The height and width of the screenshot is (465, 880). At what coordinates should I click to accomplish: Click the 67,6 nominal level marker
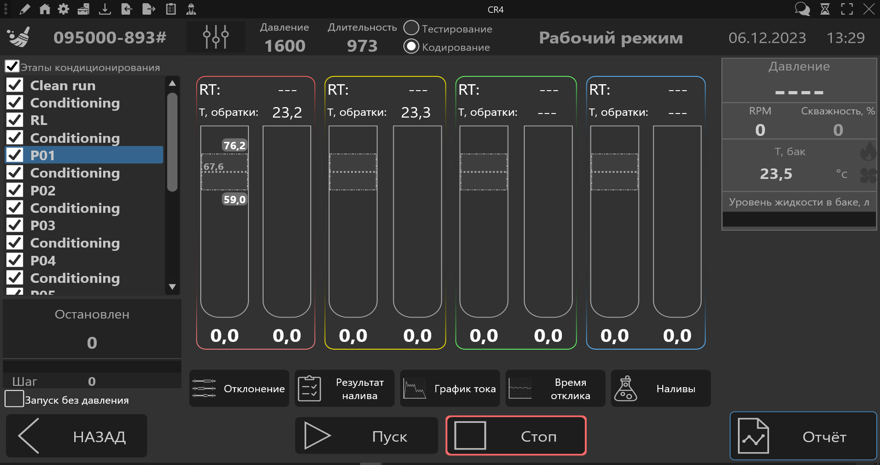pos(214,167)
